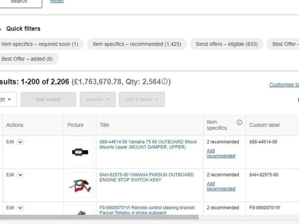Edit the F8-09000701W steering bracket listing
Viewport: 299px width, 224px height.
(10, 208)
